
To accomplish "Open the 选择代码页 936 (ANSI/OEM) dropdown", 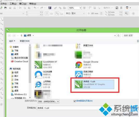I will (48, 101).
